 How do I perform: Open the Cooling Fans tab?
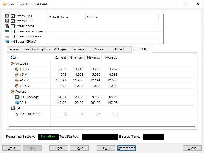(x=41, y=49)
